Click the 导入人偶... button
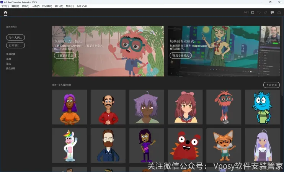This screenshot has height=172, width=284. pos(16,38)
